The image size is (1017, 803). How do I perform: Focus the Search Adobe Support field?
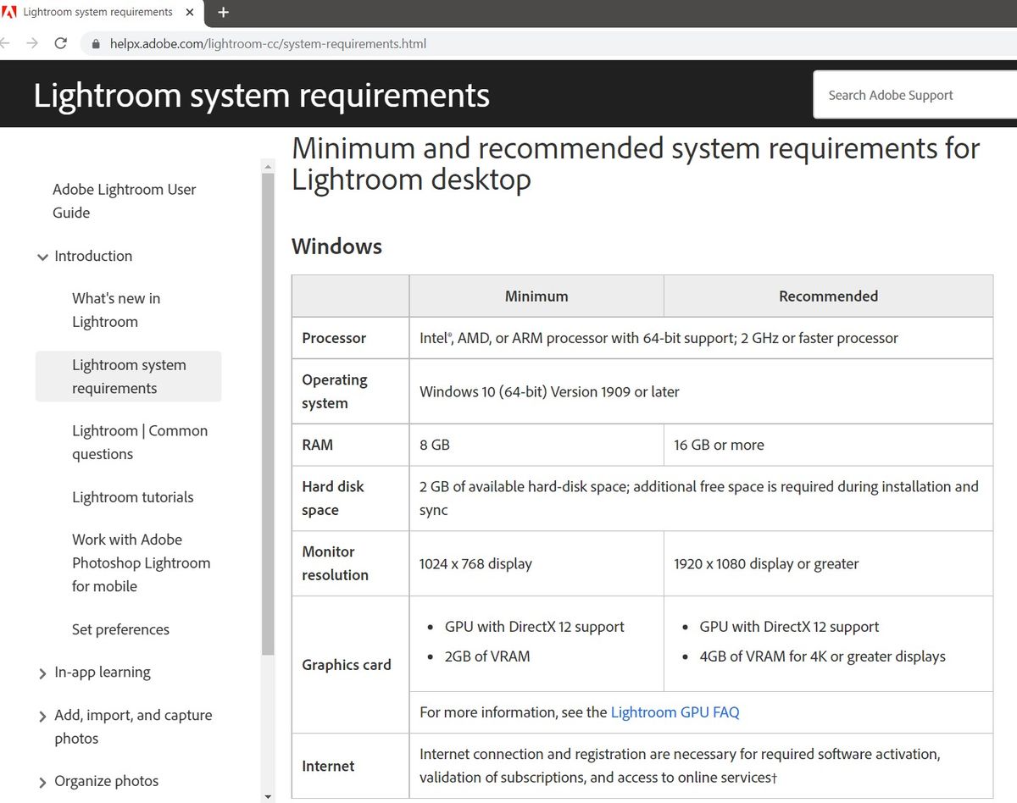click(915, 95)
